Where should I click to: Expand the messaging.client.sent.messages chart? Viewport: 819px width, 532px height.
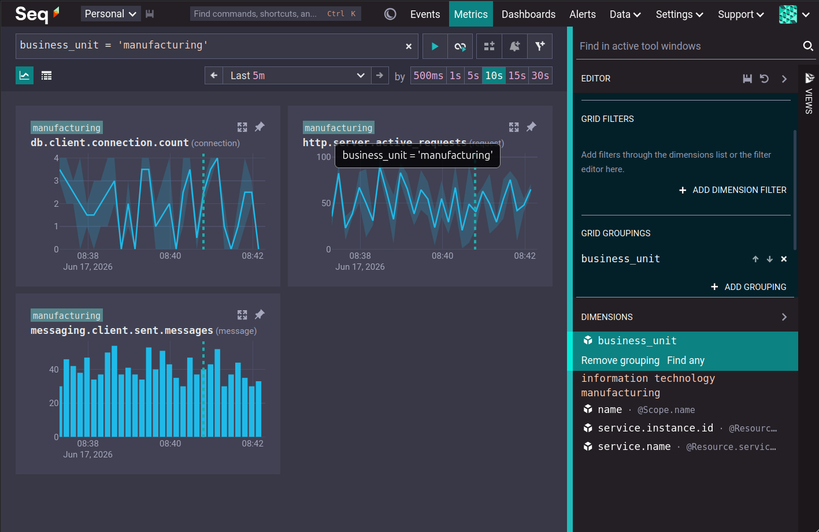(242, 315)
